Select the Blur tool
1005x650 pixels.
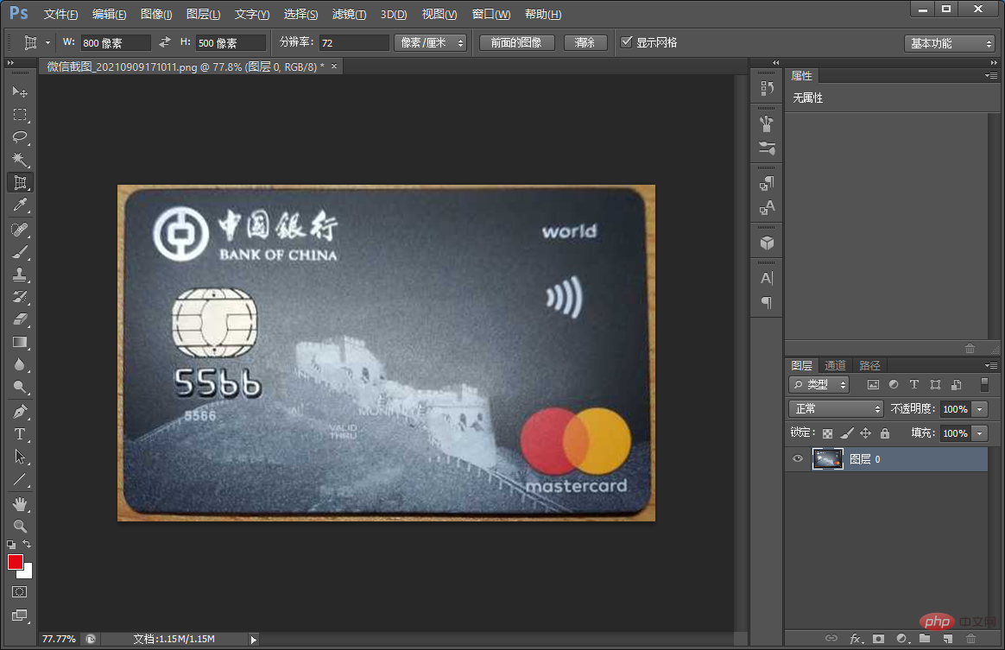coord(20,364)
